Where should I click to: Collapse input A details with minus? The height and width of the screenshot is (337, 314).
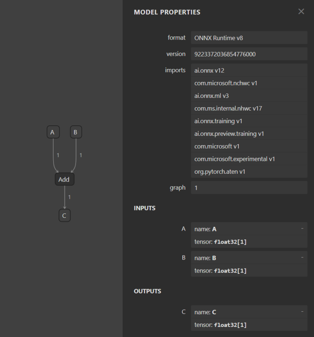click(302, 229)
